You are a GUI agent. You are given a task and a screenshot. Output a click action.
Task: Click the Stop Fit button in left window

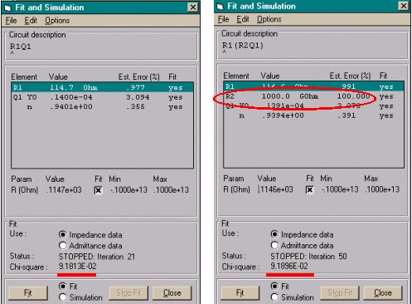click(128, 292)
